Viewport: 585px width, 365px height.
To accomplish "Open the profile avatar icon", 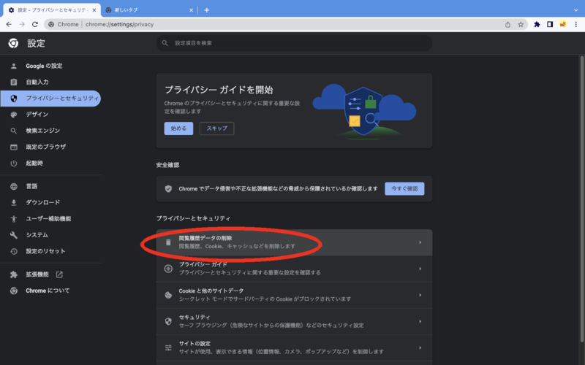I will click(x=563, y=25).
